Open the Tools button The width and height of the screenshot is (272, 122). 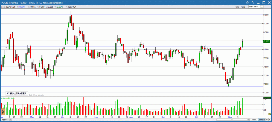[254, 120]
